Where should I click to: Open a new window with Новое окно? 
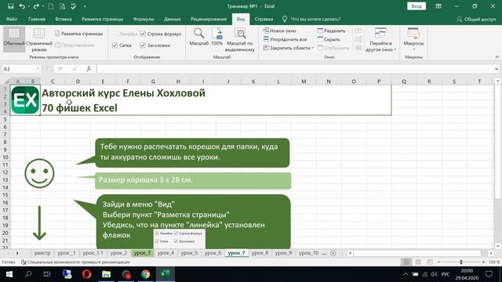(279, 31)
